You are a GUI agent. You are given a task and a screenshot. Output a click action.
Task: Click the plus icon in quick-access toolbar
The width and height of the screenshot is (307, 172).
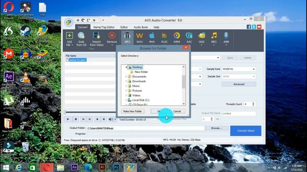[78, 20]
